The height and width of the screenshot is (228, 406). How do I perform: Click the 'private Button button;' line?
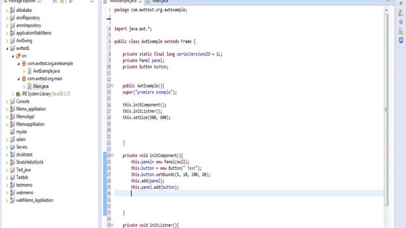[x=145, y=66]
